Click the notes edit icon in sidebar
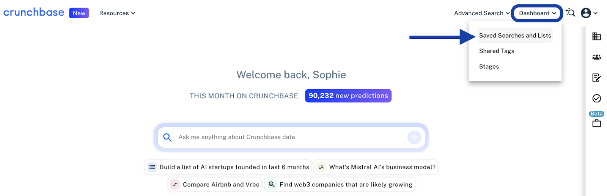607x196 pixels. click(x=596, y=78)
